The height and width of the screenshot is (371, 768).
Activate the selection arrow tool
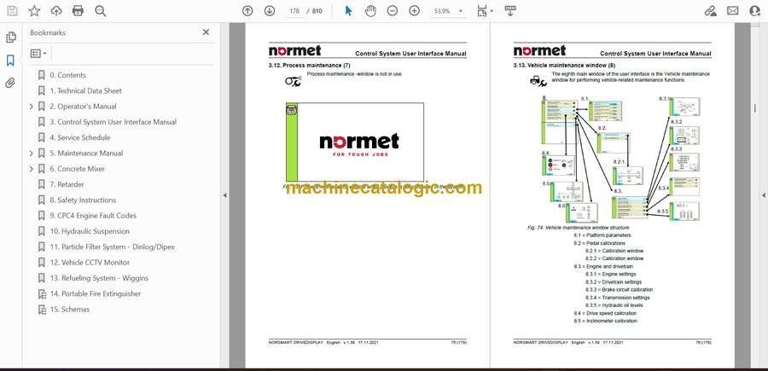pos(348,11)
